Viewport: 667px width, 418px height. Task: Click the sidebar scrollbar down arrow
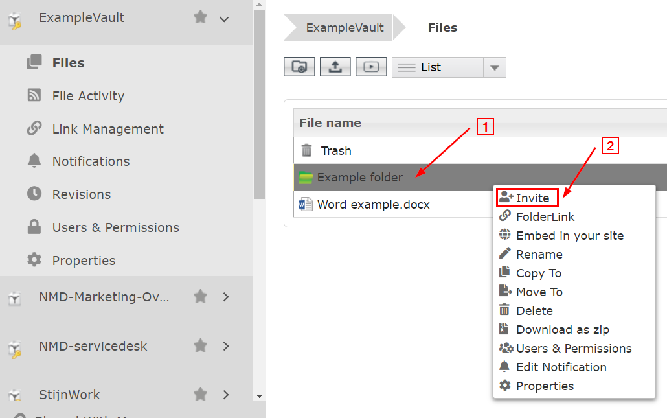(259, 396)
